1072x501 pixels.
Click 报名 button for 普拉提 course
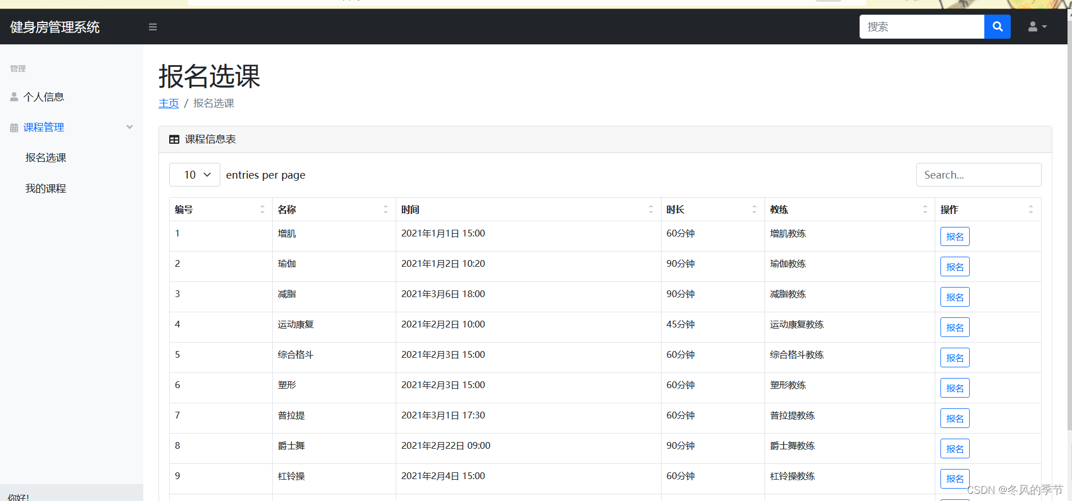click(x=955, y=418)
